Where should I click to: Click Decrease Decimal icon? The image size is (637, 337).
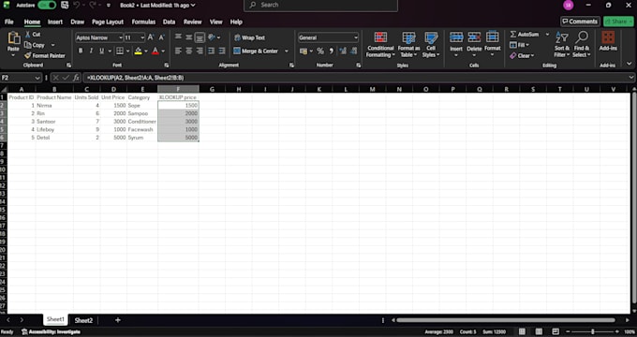353,51
